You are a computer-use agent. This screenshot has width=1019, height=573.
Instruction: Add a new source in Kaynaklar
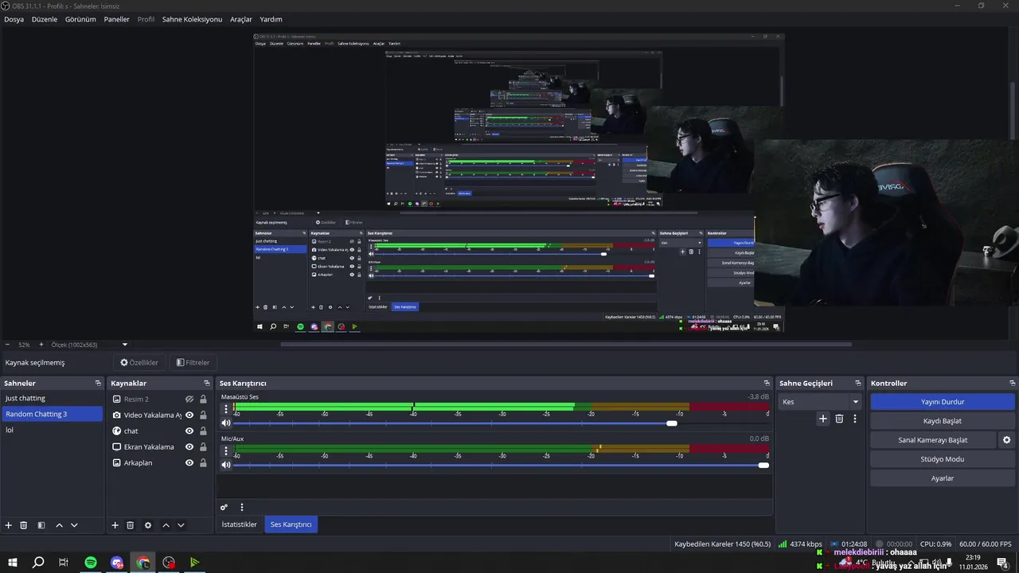115,525
